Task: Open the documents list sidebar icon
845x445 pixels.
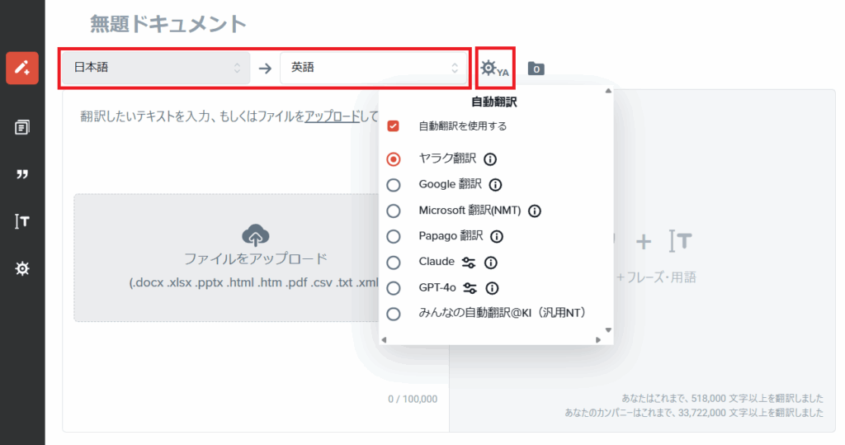Action: click(22, 127)
